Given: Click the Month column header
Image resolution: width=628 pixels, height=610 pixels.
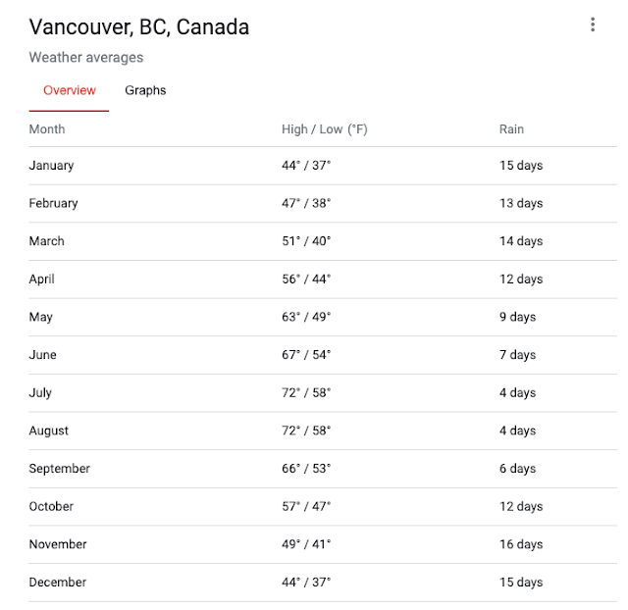Looking at the screenshot, I should pyautogui.click(x=47, y=129).
